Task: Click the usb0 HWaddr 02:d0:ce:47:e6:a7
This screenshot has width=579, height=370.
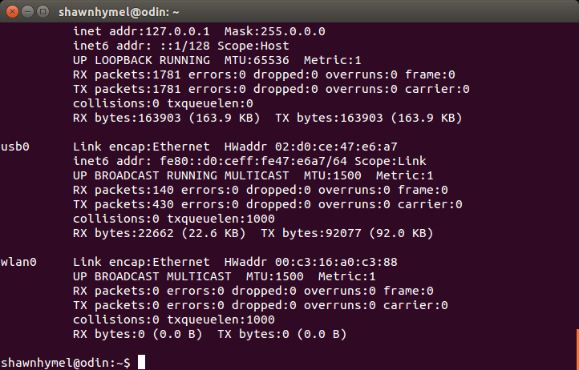Action: (x=311, y=147)
